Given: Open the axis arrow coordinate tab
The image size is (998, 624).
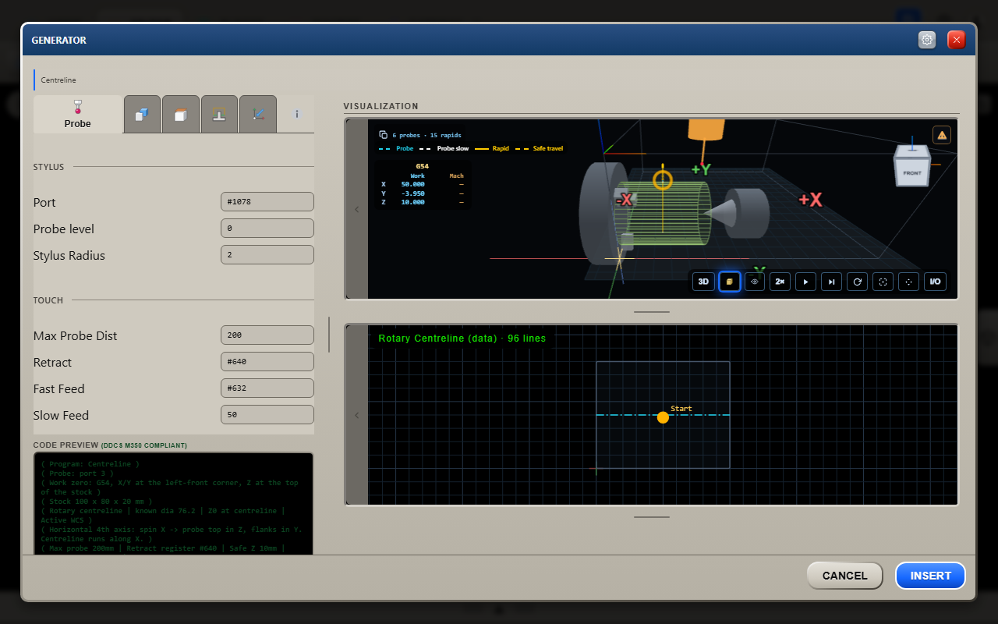Looking at the screenshot, I should (x=258, y=115).
